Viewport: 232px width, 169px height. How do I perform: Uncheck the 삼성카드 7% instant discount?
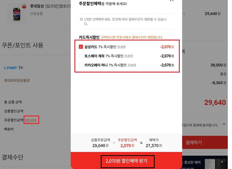[81, 47]
